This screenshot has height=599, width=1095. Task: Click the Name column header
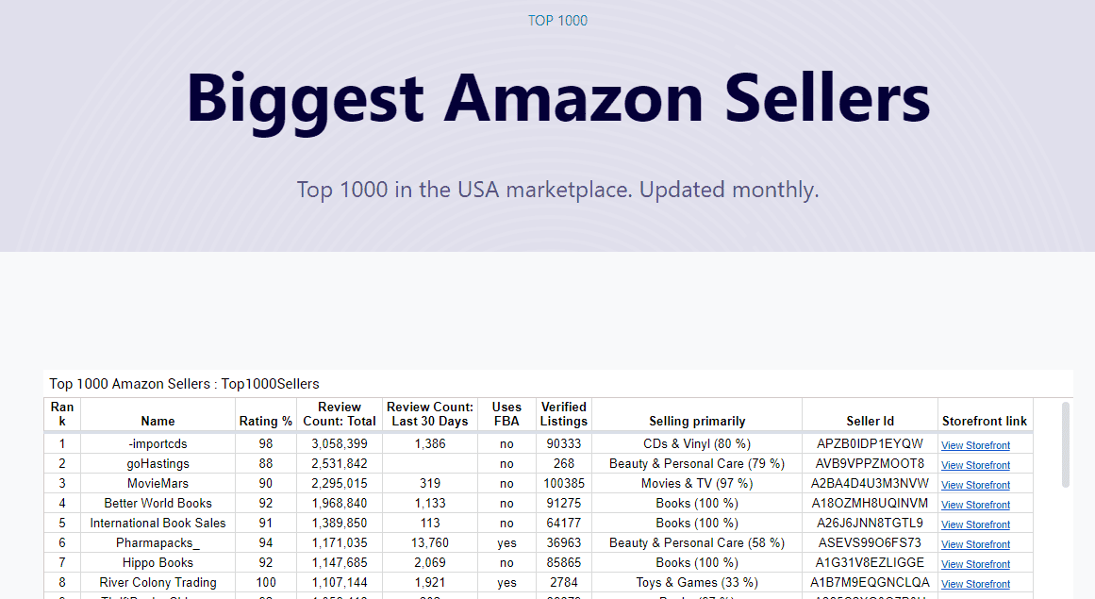158,421
